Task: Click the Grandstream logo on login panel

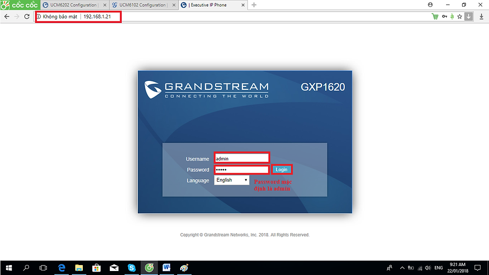Action: [207, 90]
